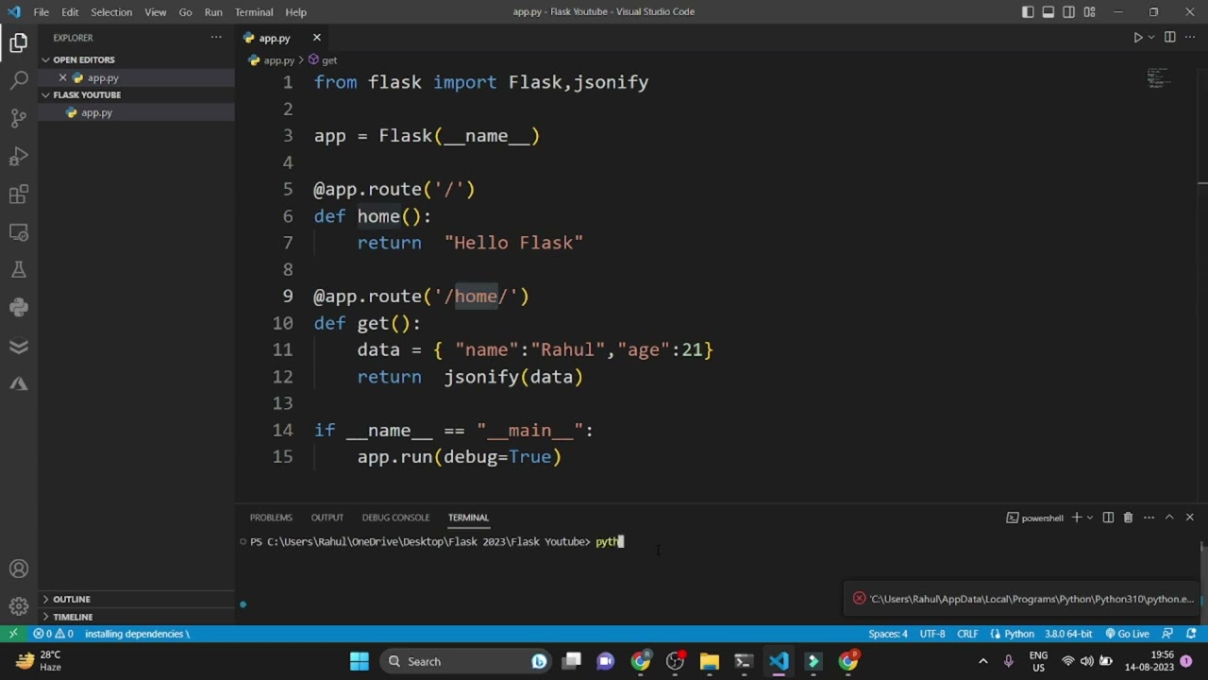1208x680 pixels.
Task: Open File Explorer from the taskbar
Action: 710,661
